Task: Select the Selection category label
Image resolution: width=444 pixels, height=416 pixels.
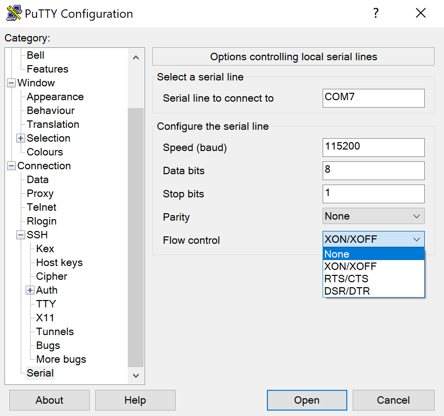Action: tap(48, 138)
